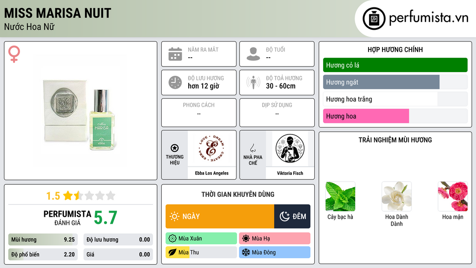
Task: Click the 'hơn 12 giờ' longevity value
Action: (204, 86)
